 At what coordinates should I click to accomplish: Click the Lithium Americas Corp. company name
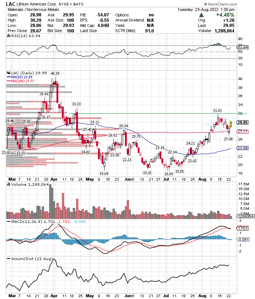(x=36, y=4)
